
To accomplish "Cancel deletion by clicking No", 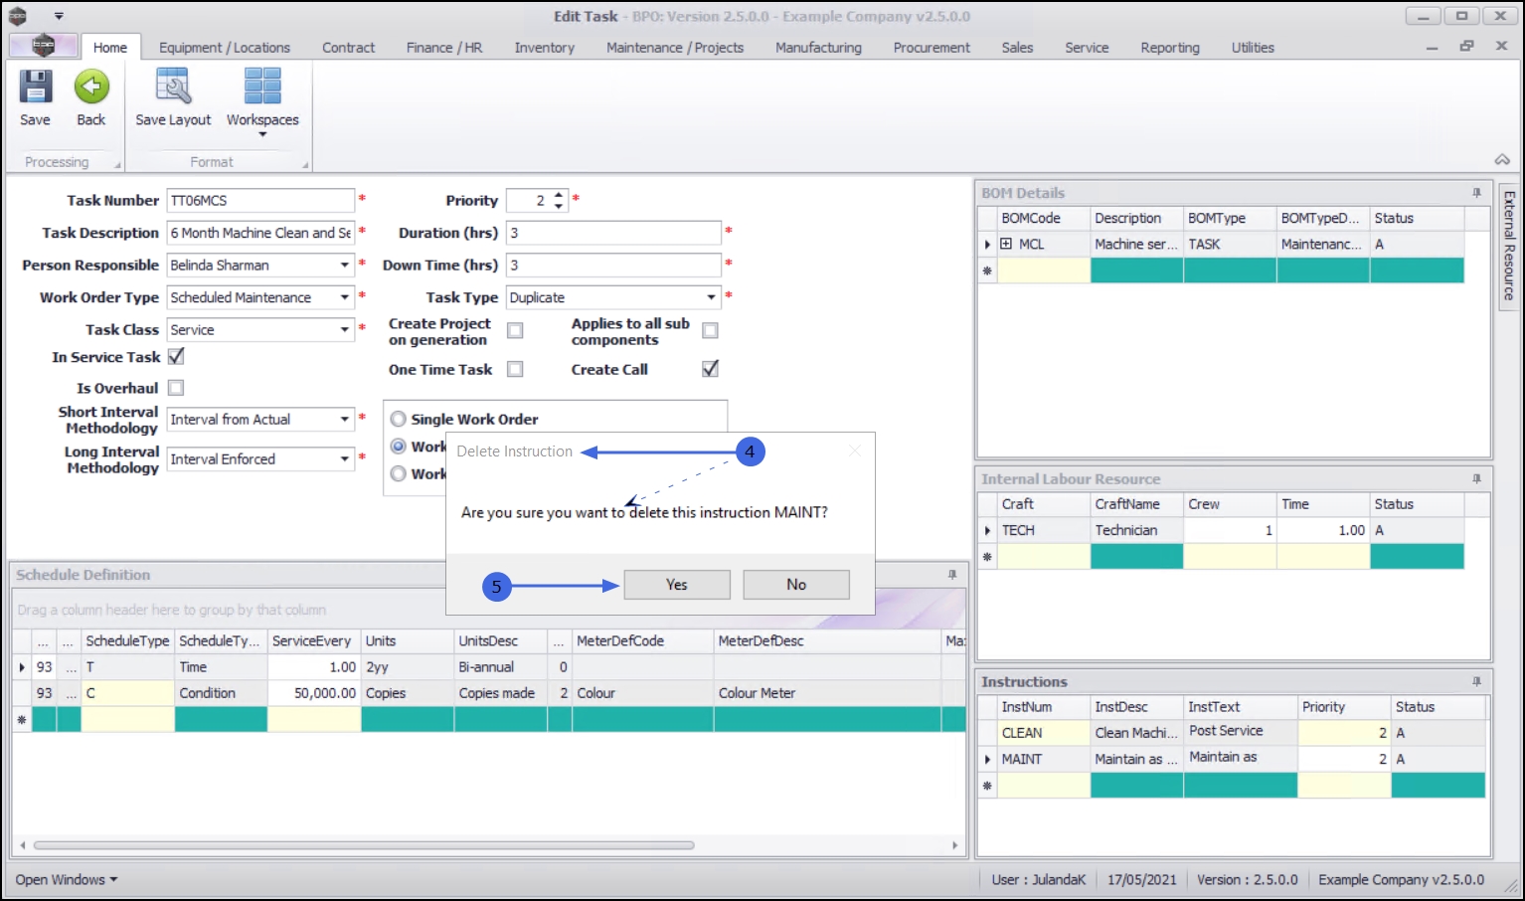I will 796,585.
